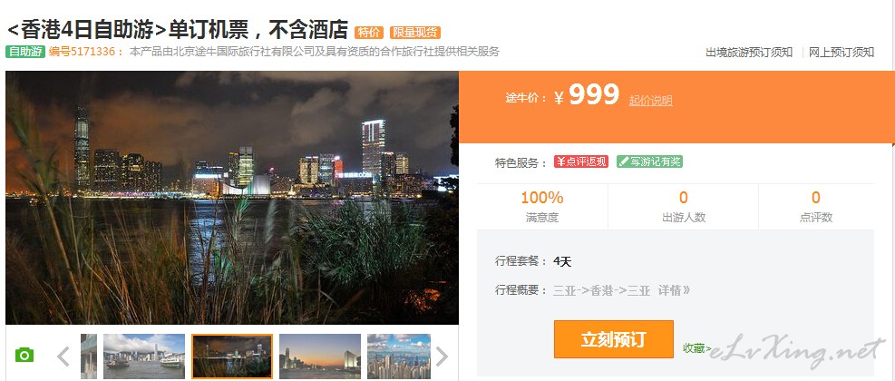
Task: Go to previous thumbnails with left arrow
Action: [x=63, y=357]
